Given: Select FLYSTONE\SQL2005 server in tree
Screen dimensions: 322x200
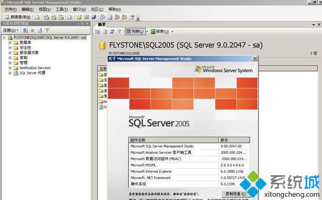Looking at the screenshot, I should click(x=50, y=38).
